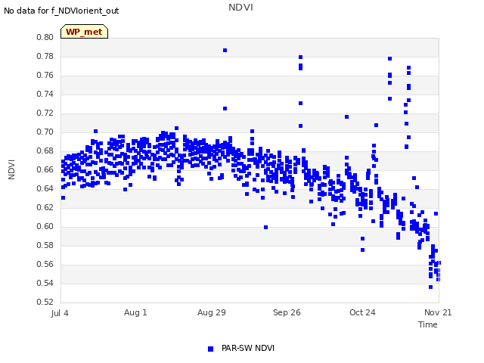Click the 0.70 y-axis tick value

[45, 132]
